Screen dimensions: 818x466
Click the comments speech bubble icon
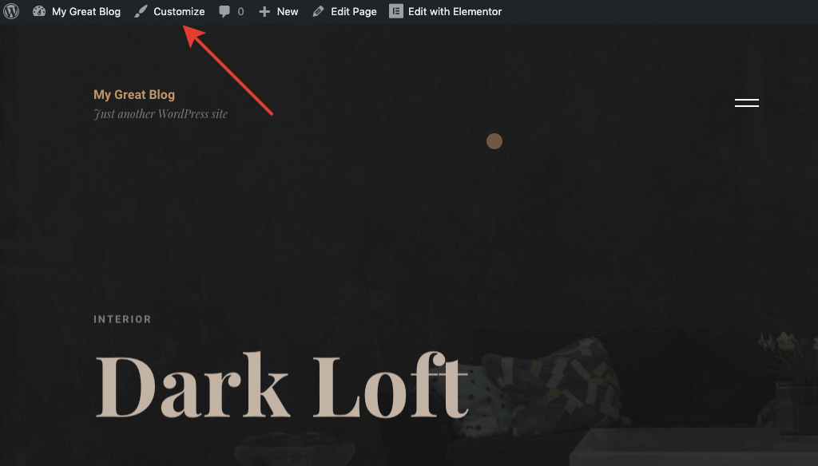tap(224, 11)
